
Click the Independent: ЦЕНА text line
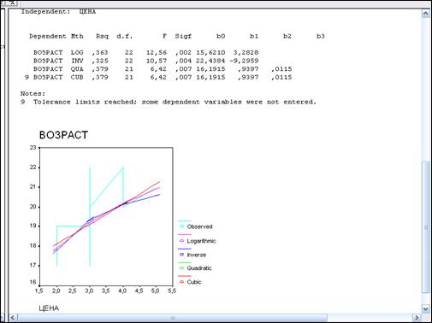(58, 12)
